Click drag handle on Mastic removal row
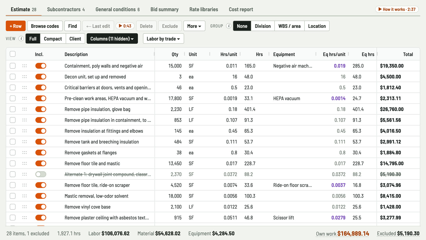 pos(25,196)
